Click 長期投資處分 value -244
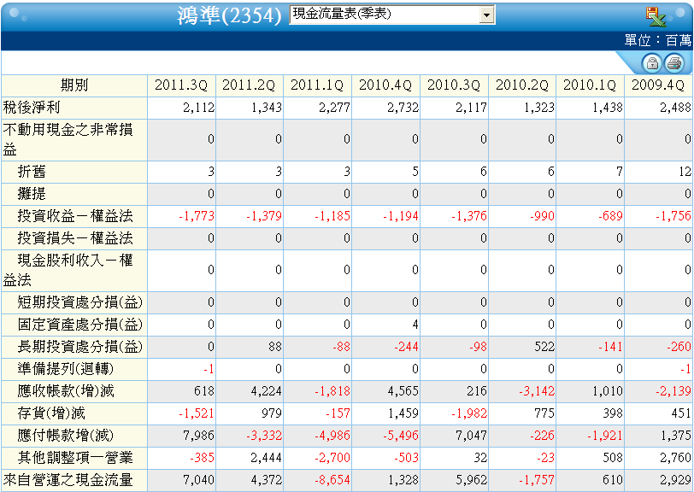This screenshot has height=492, width=694. (x=406, y=347)
